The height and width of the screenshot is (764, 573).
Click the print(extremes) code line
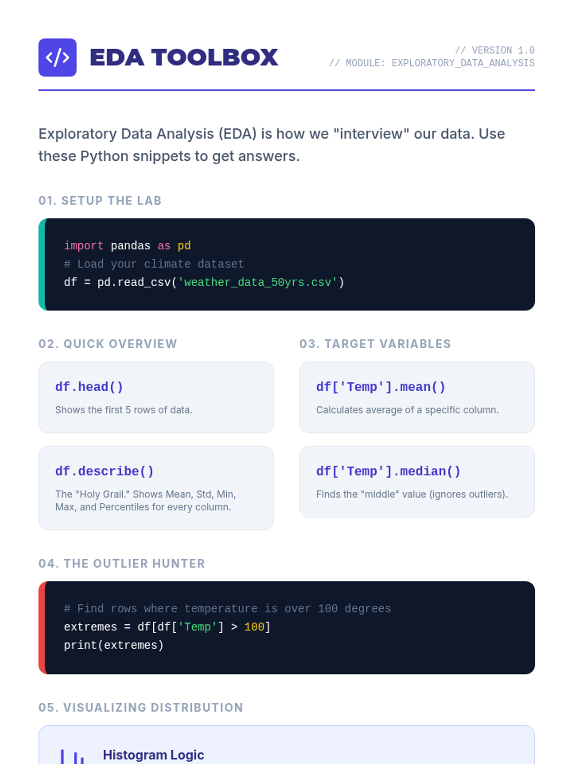114,645
